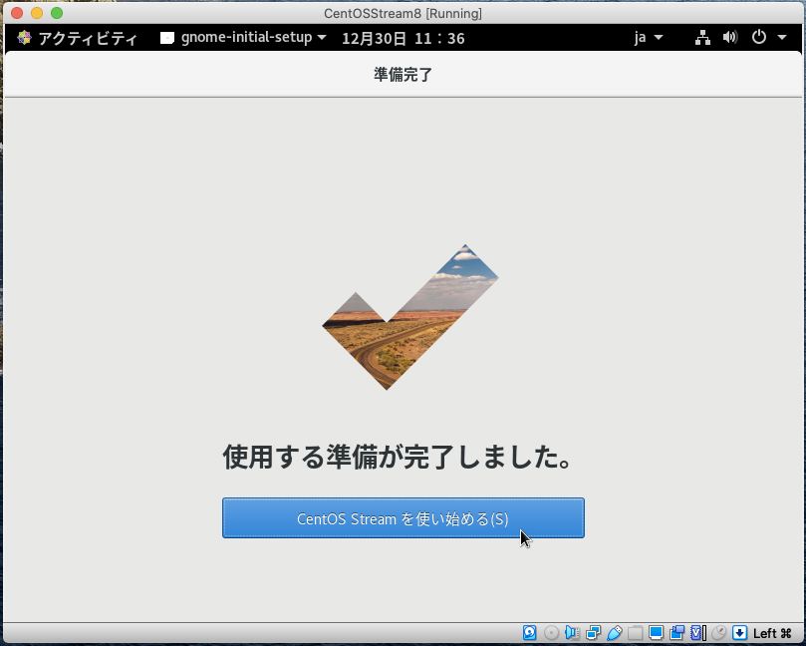
Task: Click the hard disk activity icon
Action: coord(529,633)
